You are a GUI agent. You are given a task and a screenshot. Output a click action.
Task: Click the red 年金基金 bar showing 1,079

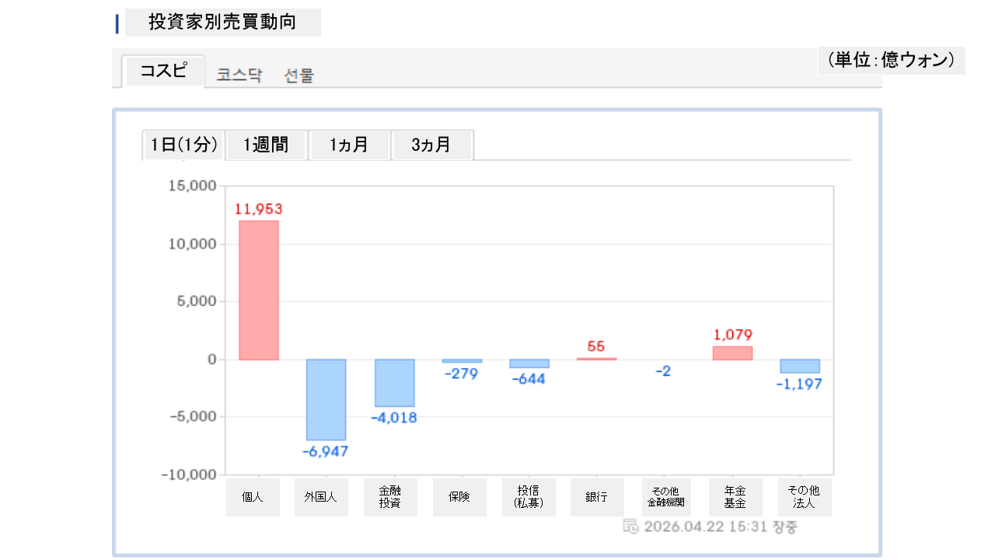(x=733, y=353)
